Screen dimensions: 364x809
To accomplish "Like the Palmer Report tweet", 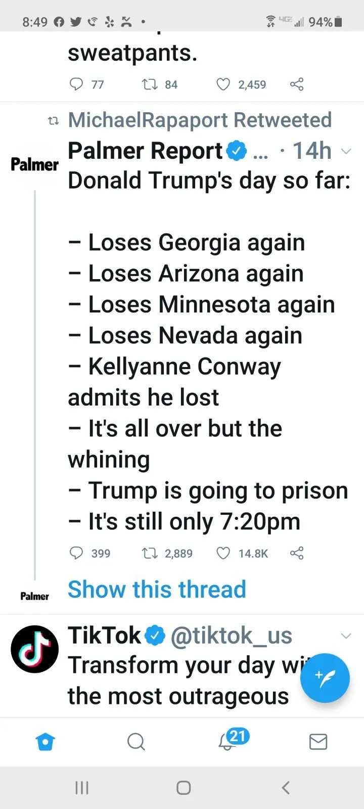I will (x=223, y=553).
